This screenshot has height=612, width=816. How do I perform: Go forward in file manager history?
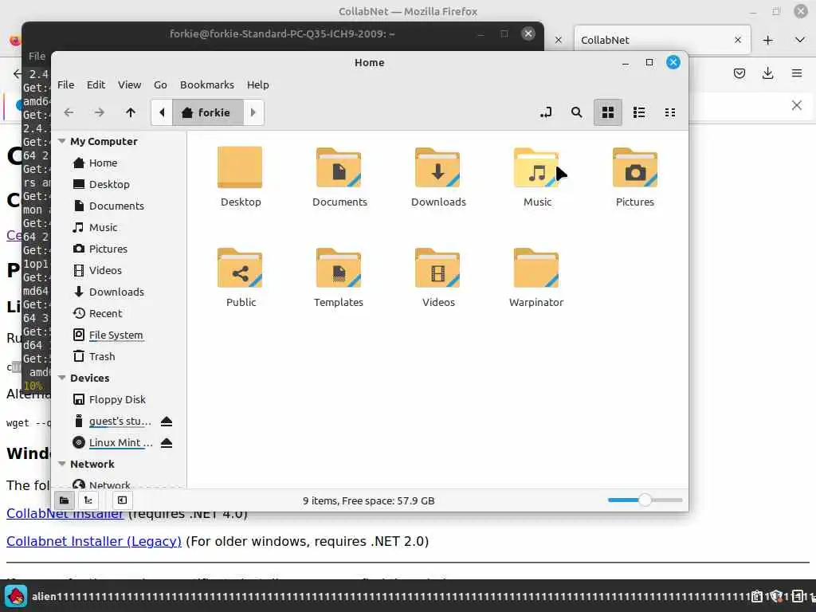(x=100, y=112)
